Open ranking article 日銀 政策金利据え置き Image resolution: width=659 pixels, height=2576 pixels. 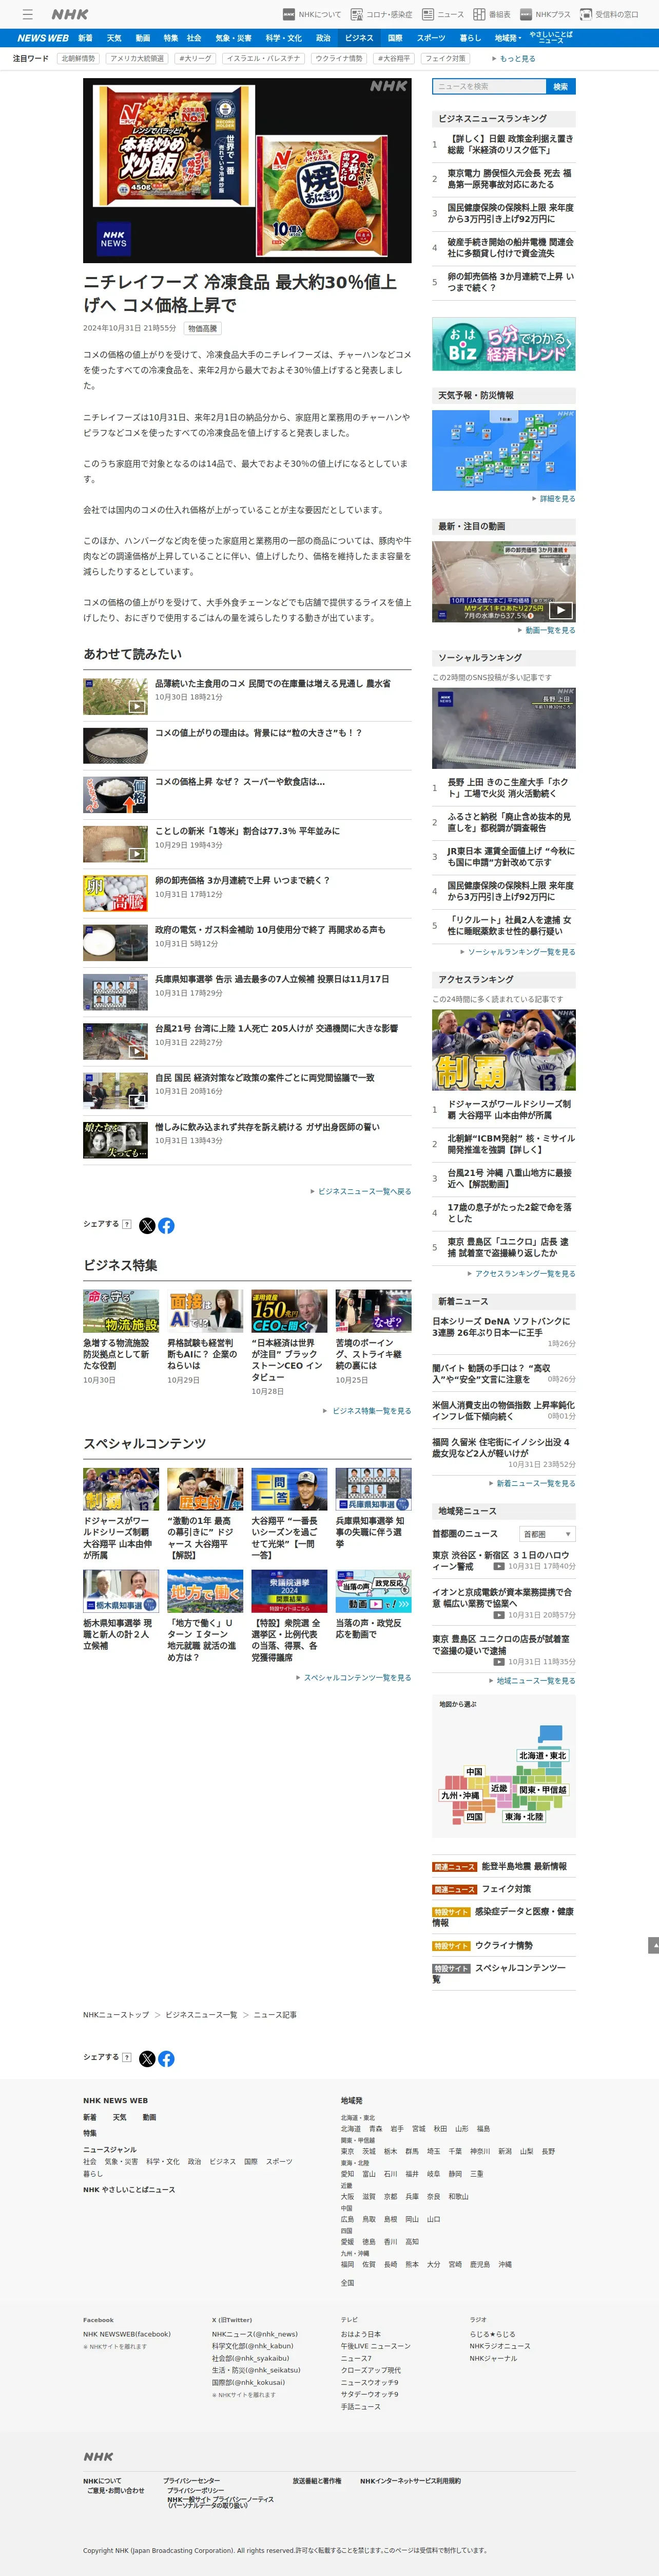pos(510,144)
